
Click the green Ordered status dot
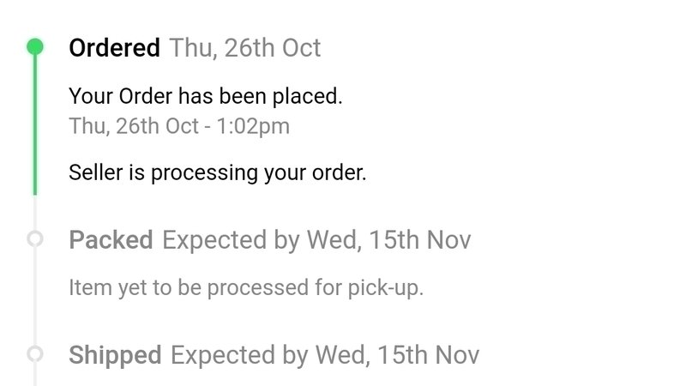34,46
